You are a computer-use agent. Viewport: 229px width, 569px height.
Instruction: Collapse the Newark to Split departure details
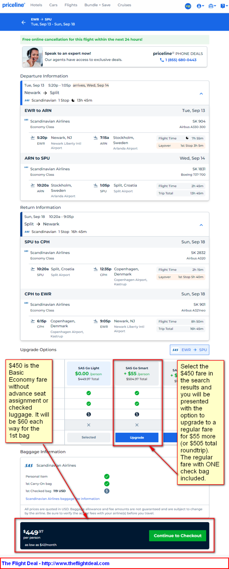[201, 94]
